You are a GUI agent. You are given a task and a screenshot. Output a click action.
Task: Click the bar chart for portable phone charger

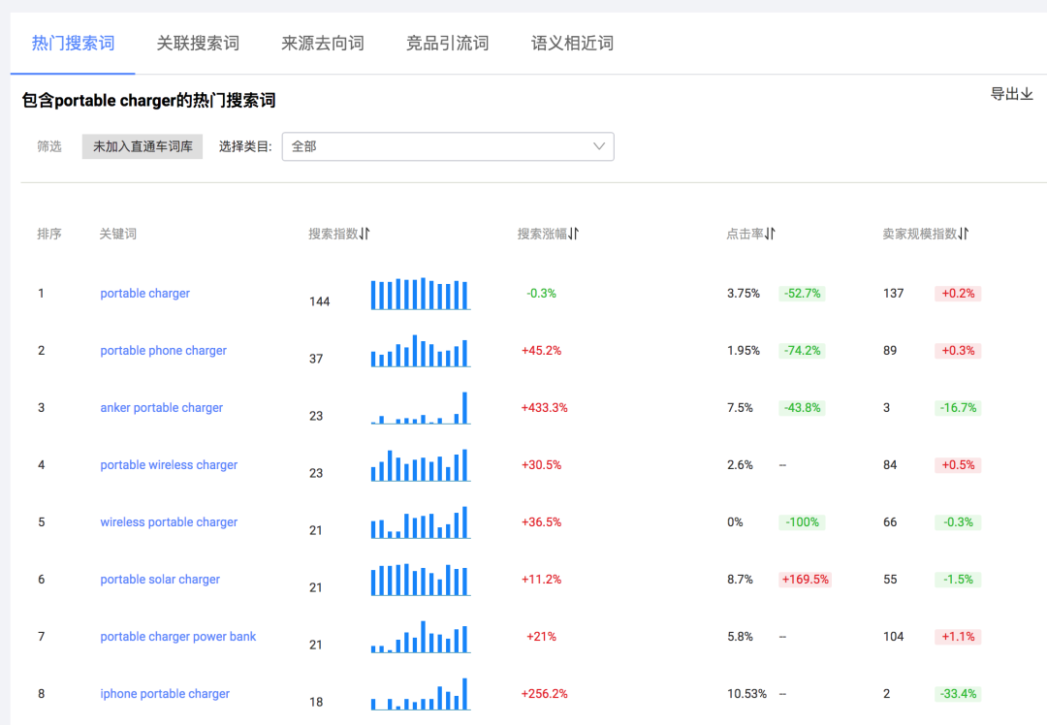(x=419, y=352)
